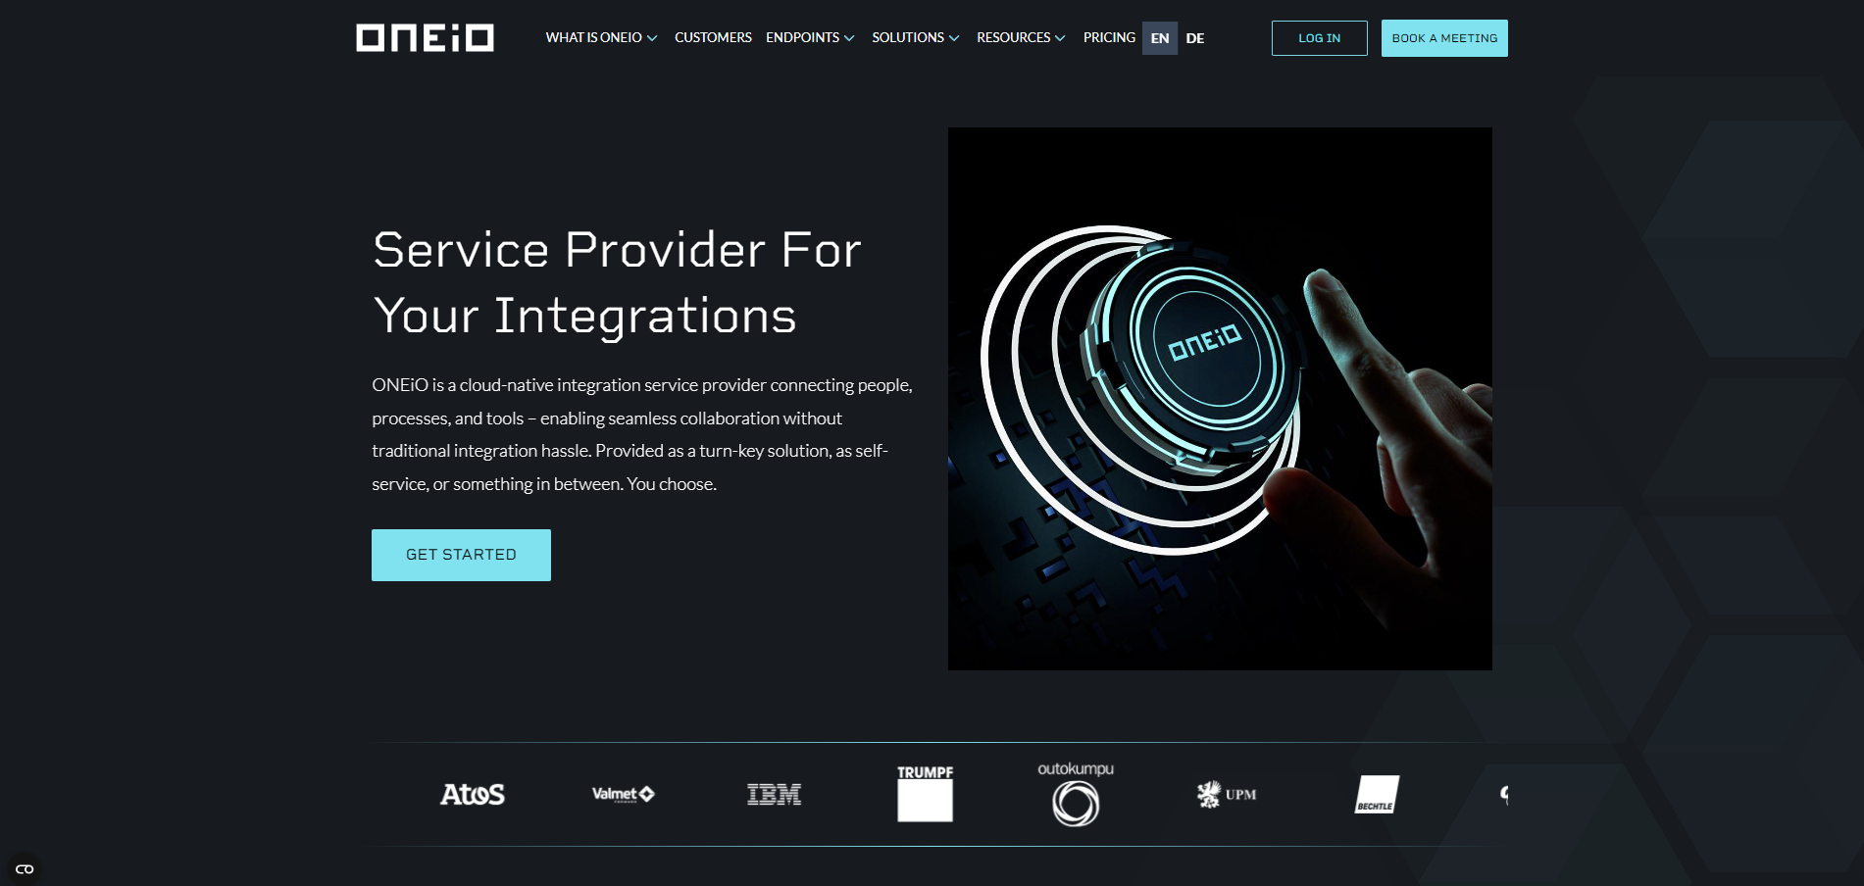Click the IBM customer logo

click(774, 794)
